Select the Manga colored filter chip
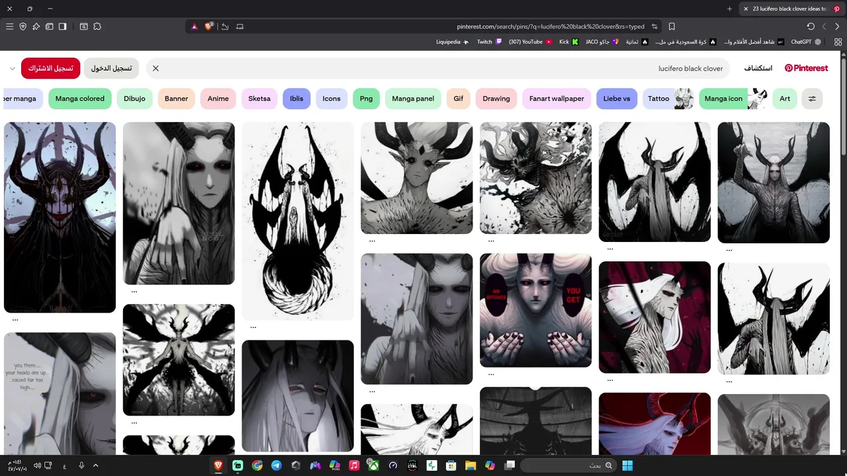 click(80, 99)
